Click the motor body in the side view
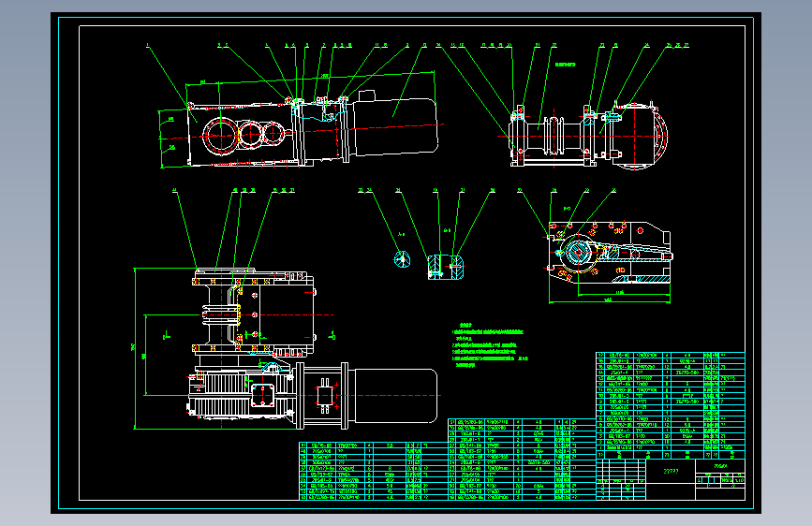 click(396, 126)
